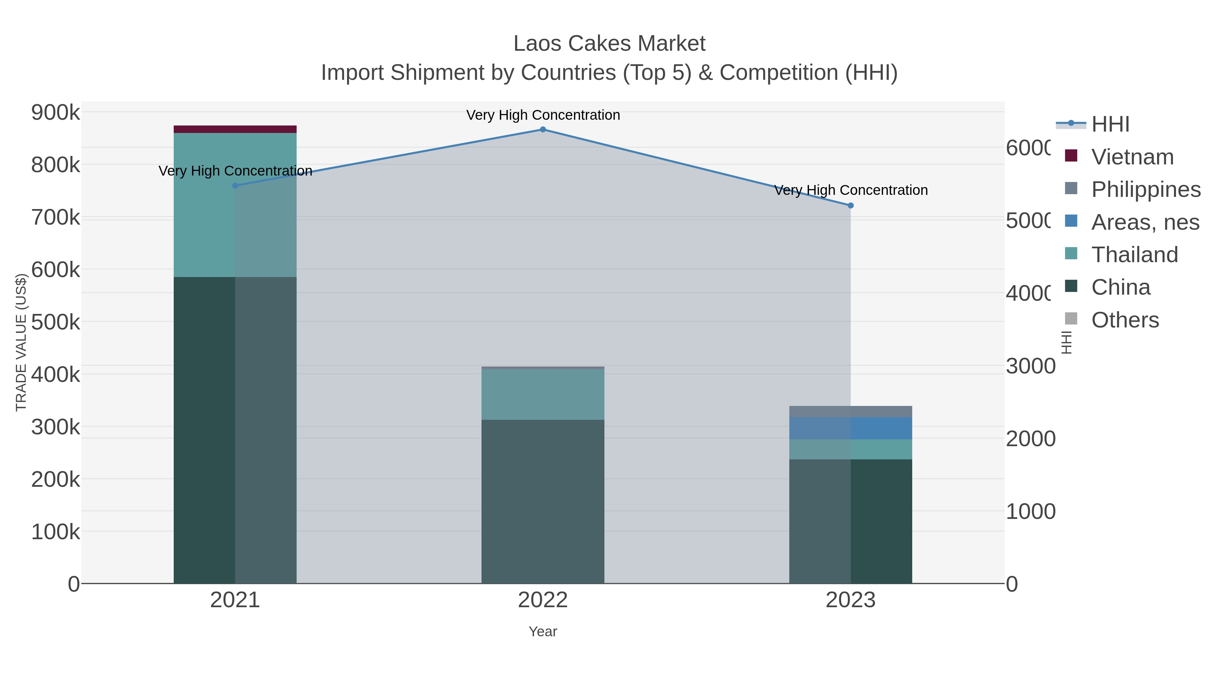Click 'Very High Concentration' label above 2023

(851, 190)
